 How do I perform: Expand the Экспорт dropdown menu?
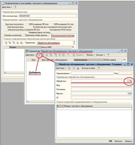100,55
